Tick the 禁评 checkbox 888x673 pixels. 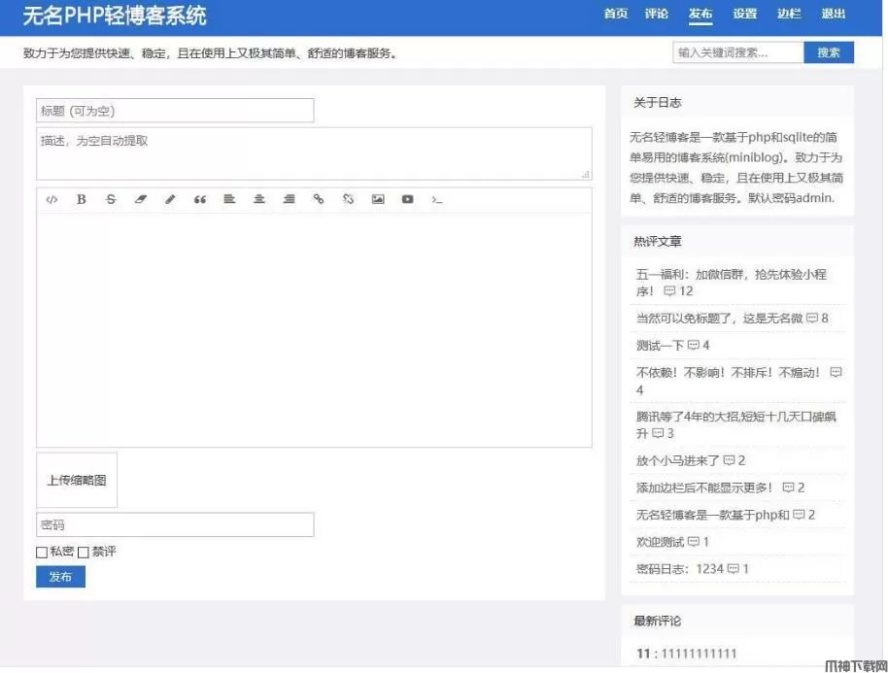pos(84,553)
